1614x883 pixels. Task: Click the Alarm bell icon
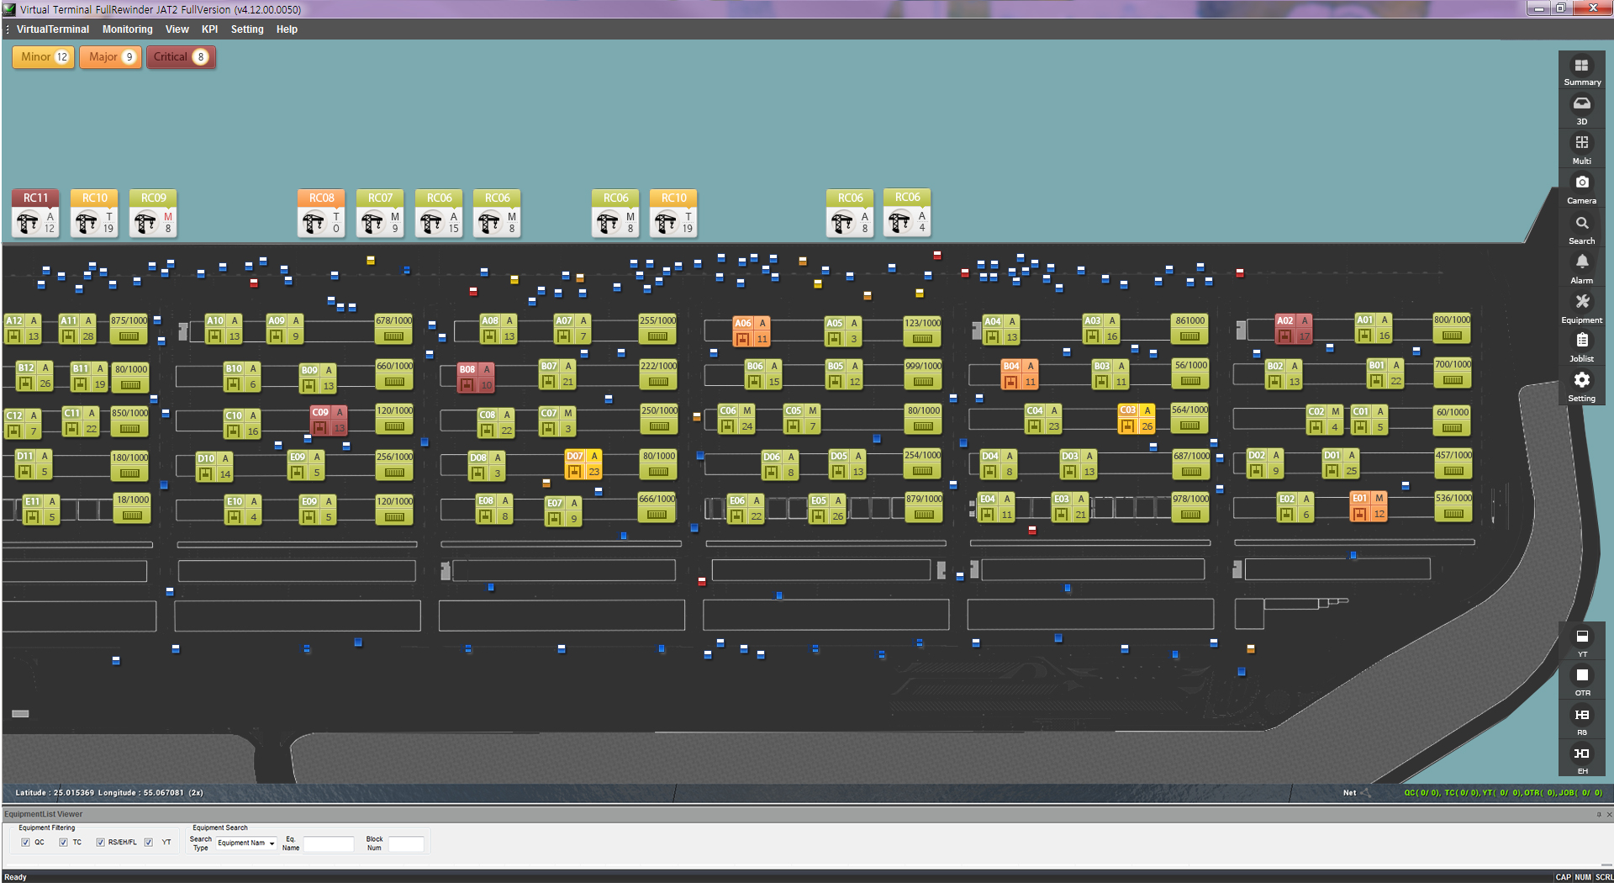pyautogui.click(x=1581, y=263)
